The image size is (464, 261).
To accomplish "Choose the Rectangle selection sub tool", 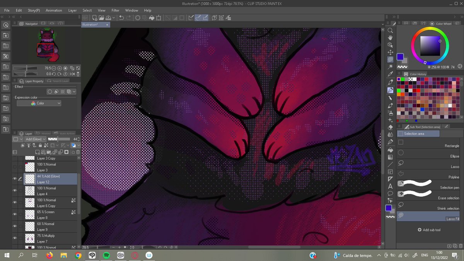I will tap(428, 143).
